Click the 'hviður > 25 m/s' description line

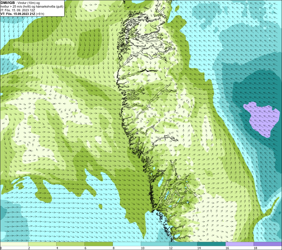click(x=32, y=6)
